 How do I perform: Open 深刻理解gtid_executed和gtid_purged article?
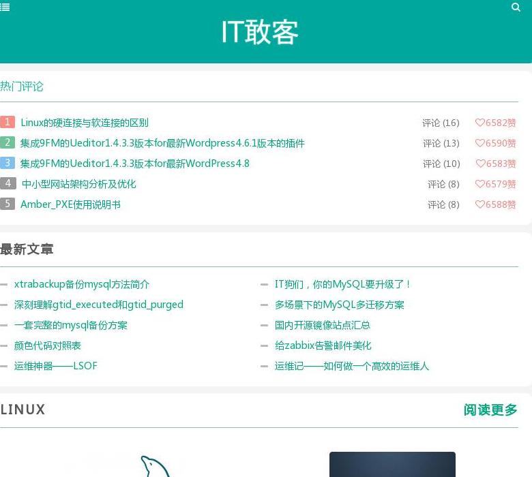point(99,305)
